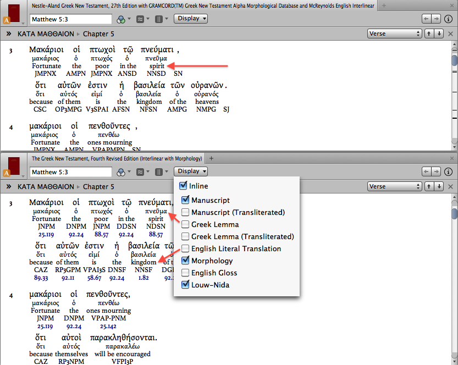This screenshot has height=365, width=458.
Task: Jump to the previous verse in the bottom panel
Action: (x=429, y=186)
